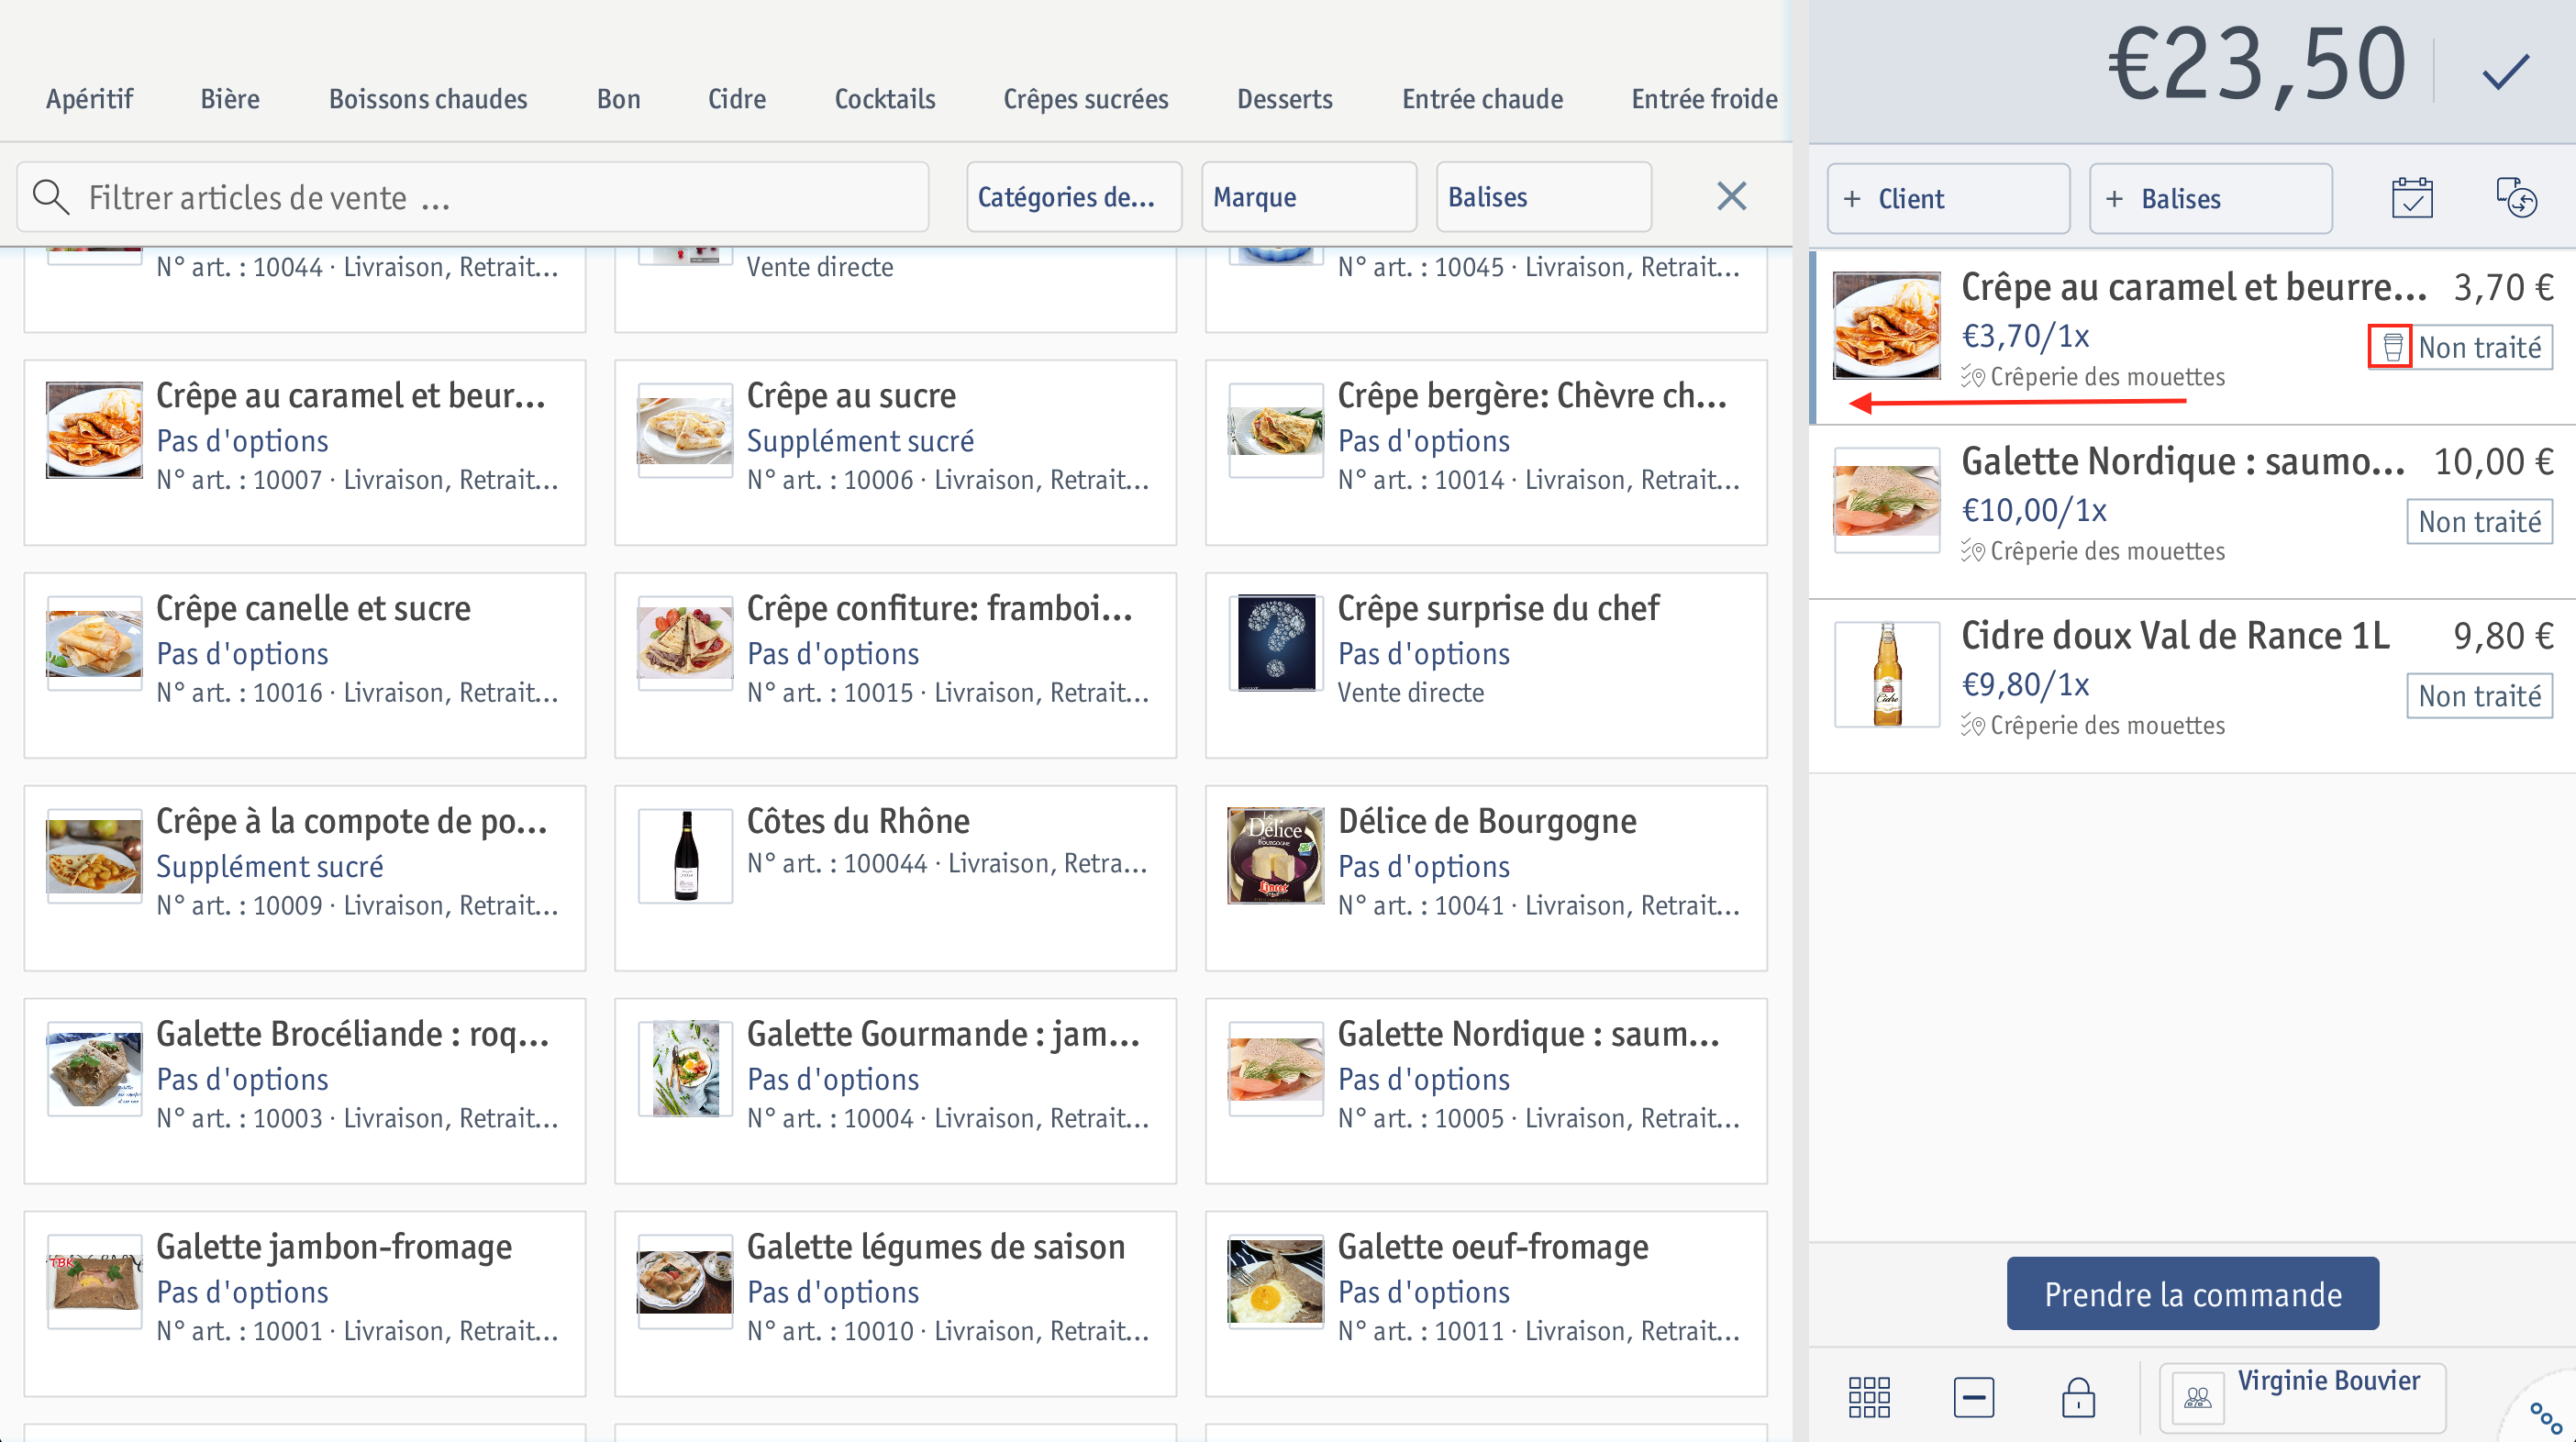Click Cidre doux bottle thumbnail in cart

[1886, 674]
